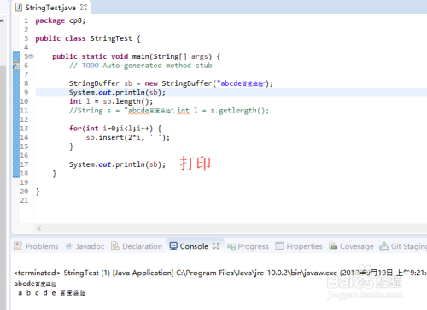Open the Declaration tab
This screenshot has width=427, height=310.
click(137, 246)
